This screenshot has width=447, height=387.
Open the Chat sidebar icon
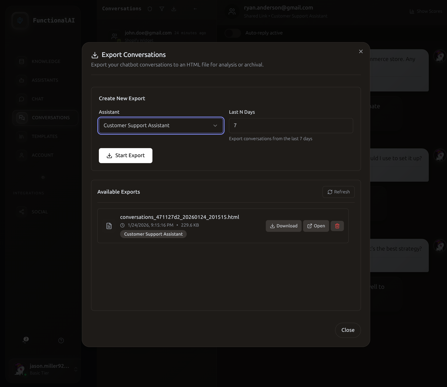[22, 99]
